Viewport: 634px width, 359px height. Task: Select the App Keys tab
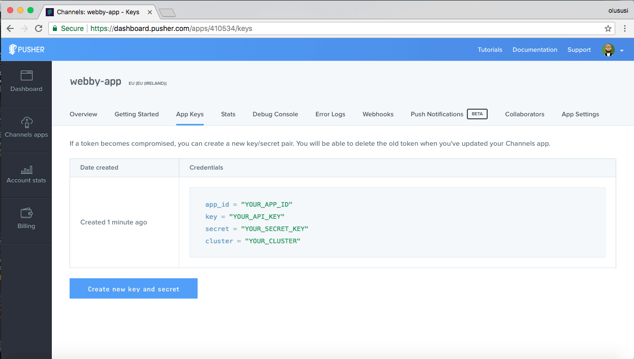[x=190, y=114]
